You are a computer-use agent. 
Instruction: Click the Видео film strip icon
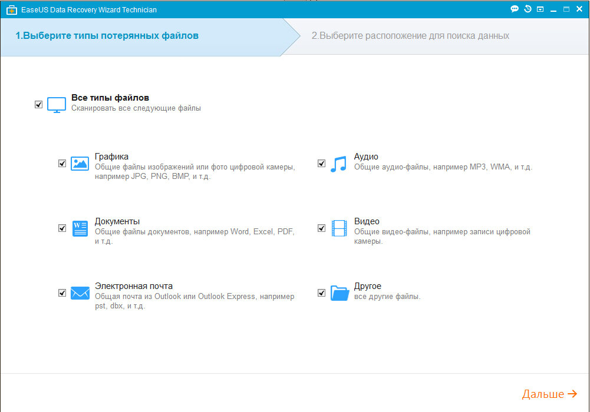click(339, 228)
